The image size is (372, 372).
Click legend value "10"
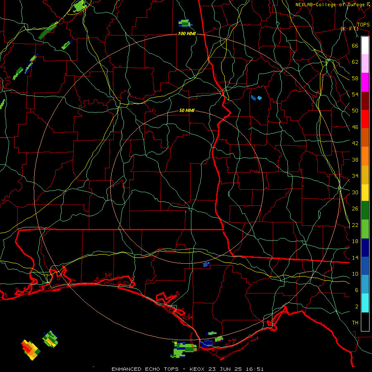point(355,274)
